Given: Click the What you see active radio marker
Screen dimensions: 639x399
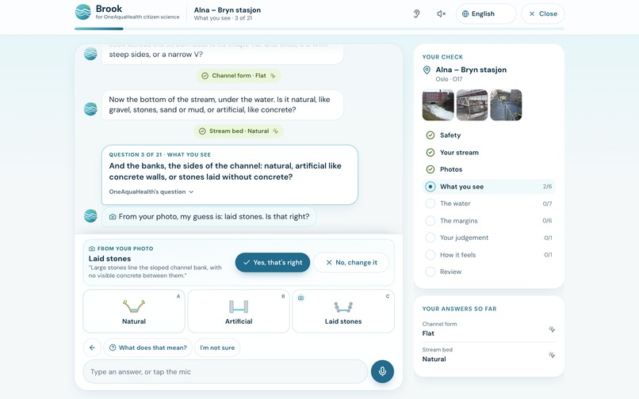Looking at the screenshot, I should pyautogui.click(x=430, y=187).
